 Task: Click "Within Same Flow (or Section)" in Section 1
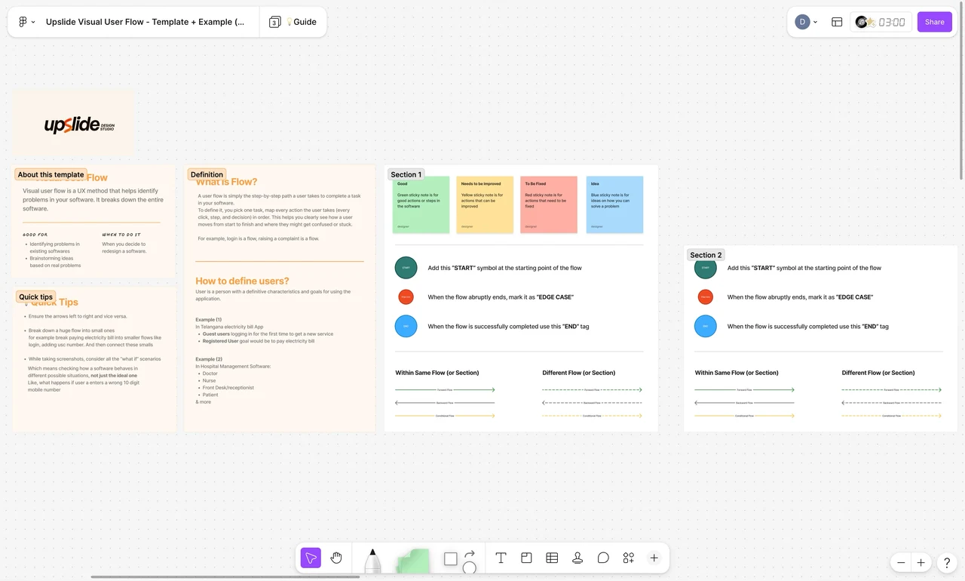[x=437, y=373]
